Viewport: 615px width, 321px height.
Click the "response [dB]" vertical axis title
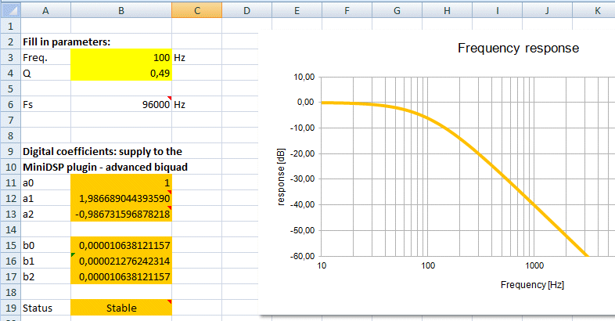pos(282,168)
